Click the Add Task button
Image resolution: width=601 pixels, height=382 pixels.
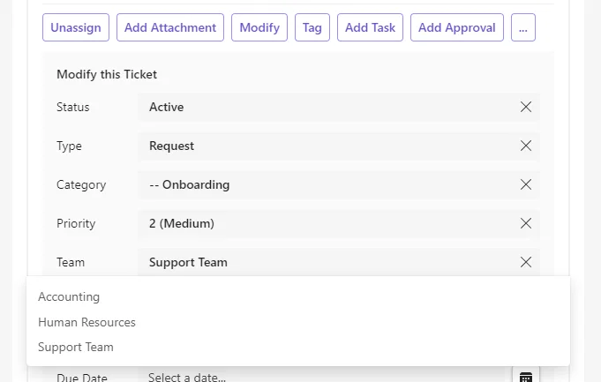point(370,27)
